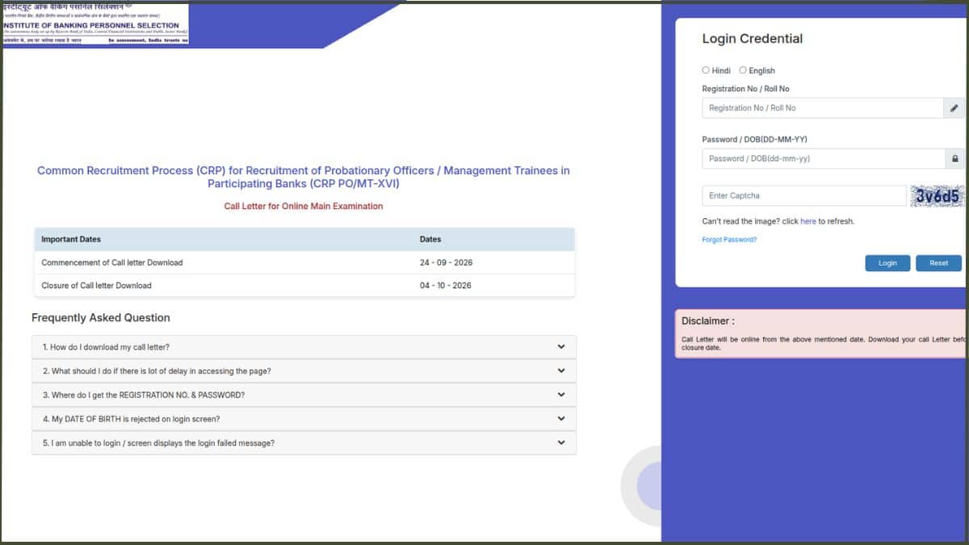
Task: Click the 'Important Dates' column header
Action: click(71, 240)
